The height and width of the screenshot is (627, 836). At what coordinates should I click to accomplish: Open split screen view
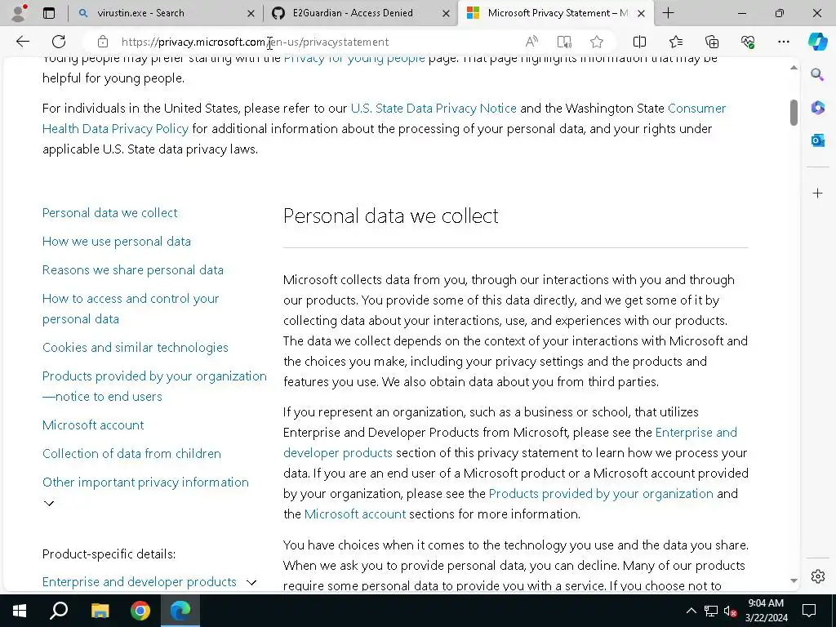[x=639, y=42]
